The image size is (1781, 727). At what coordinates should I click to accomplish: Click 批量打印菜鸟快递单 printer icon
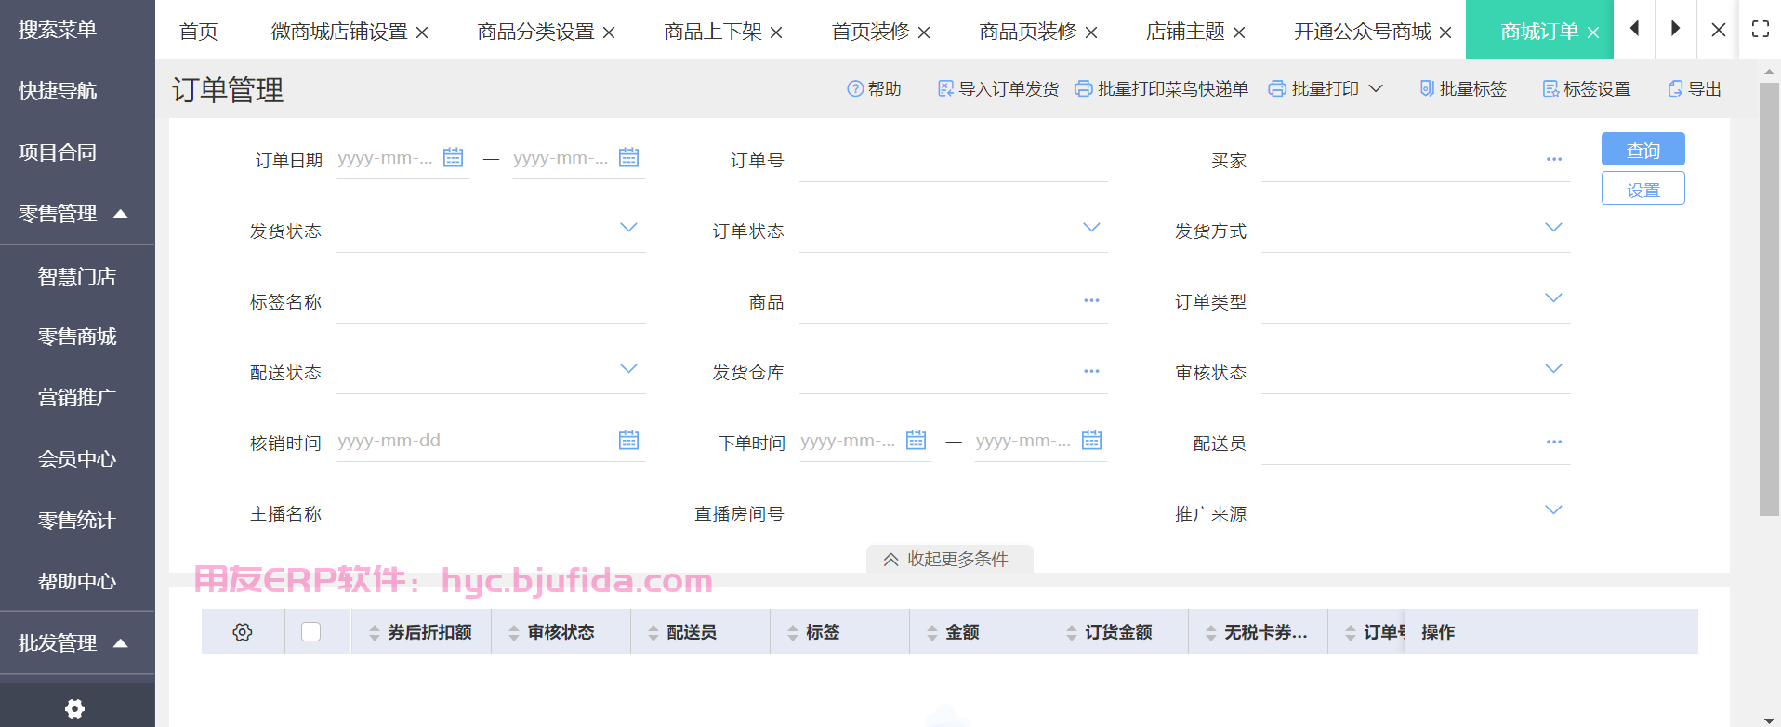point(1083,88)
